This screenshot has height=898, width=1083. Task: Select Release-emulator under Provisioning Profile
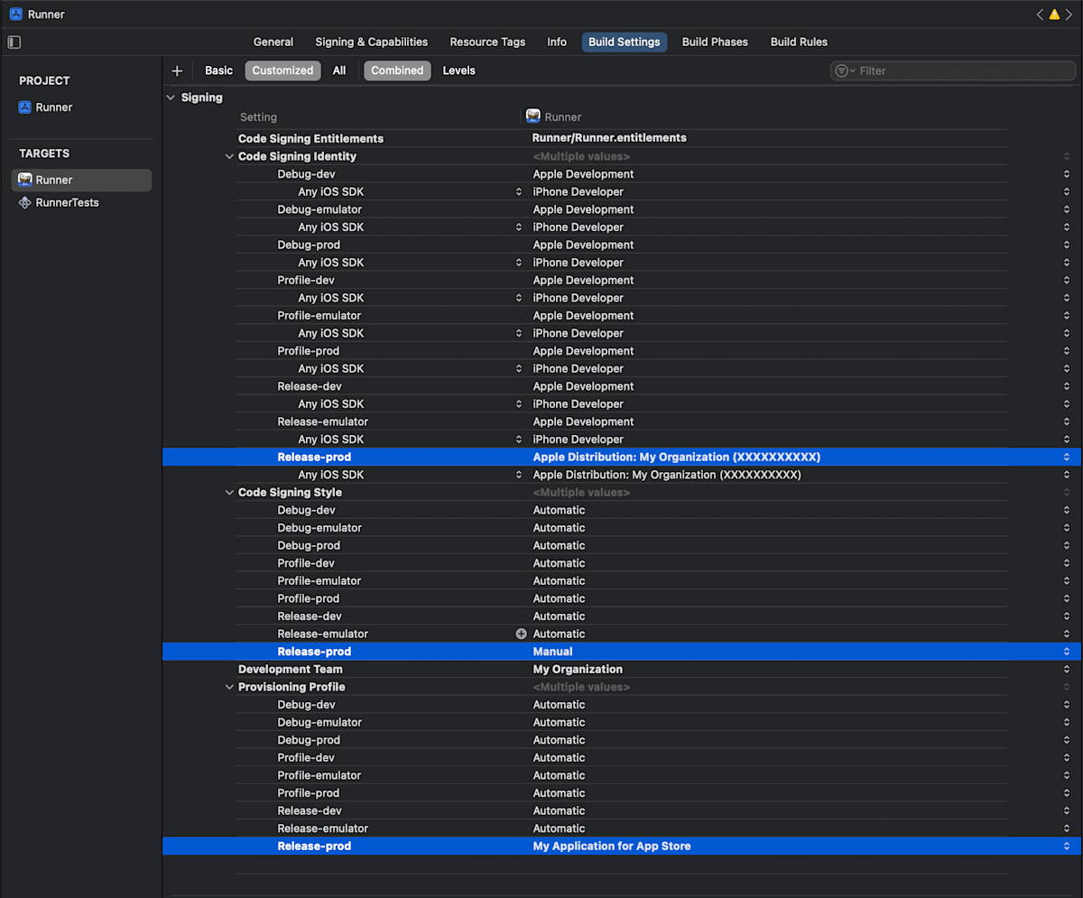coord(323,829)
